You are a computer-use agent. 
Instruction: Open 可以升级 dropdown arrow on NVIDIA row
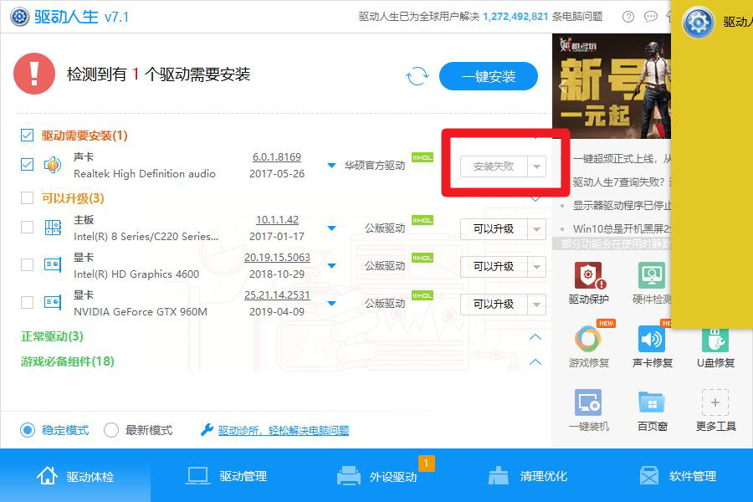(x=536, y=305)
